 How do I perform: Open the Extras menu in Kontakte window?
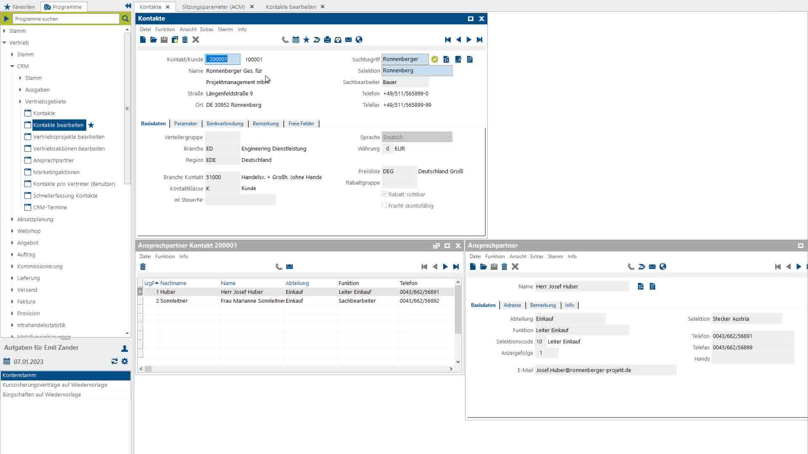point(207,29)
